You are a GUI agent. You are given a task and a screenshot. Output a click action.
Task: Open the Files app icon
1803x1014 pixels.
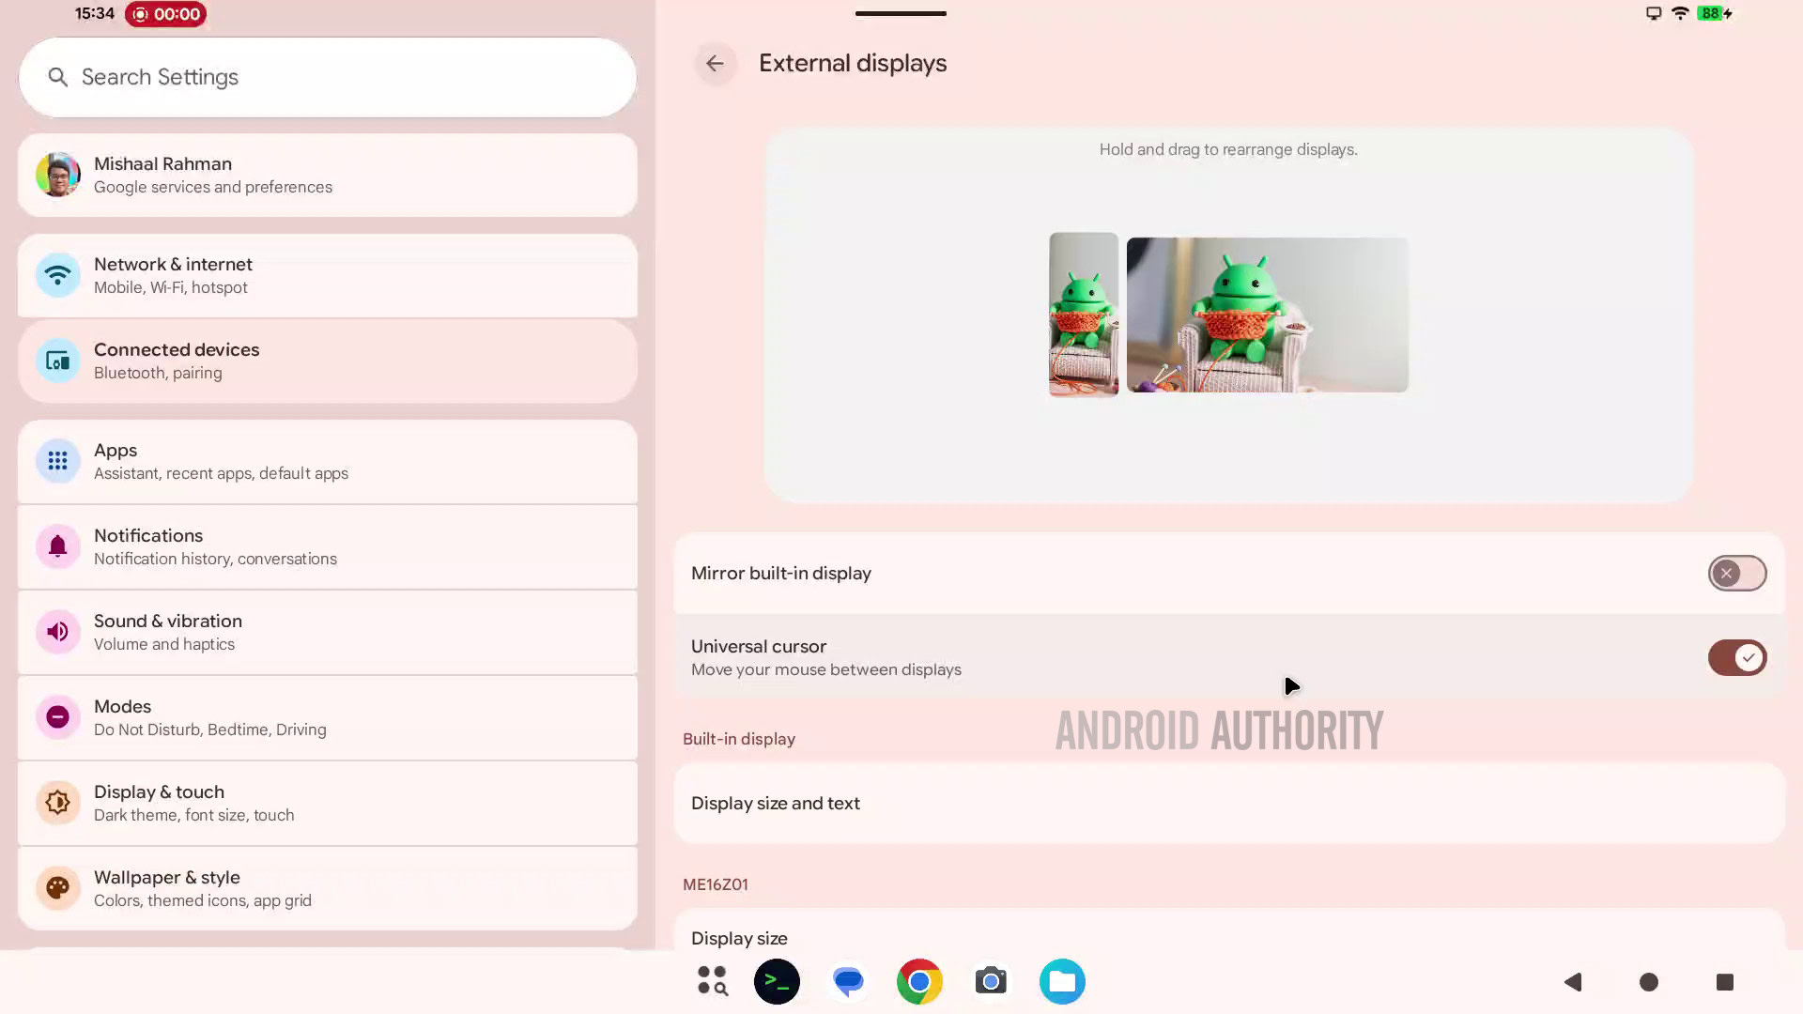click(x=1062, y=981)
